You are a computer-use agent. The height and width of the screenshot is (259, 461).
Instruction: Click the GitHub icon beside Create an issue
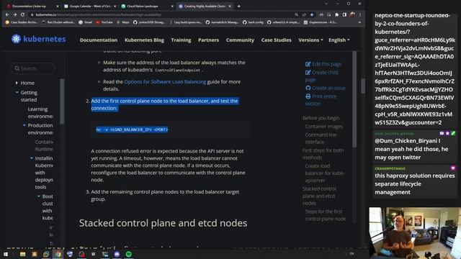pyautogui.click(x=308, y=88)
